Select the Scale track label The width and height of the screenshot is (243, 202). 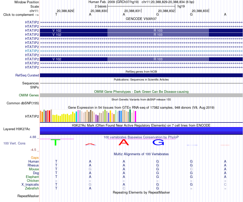35,6
